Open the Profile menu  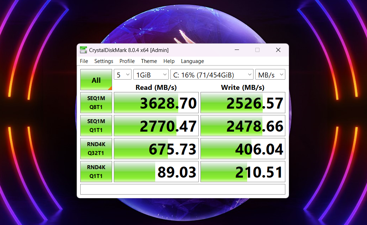tap(127, 61)
